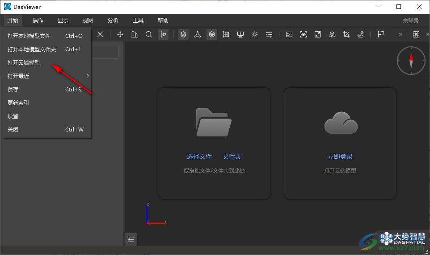Click the expand fullscreen arrows icon
The image size is (430, 255).
pyautogui.click(x=317, y=34)
